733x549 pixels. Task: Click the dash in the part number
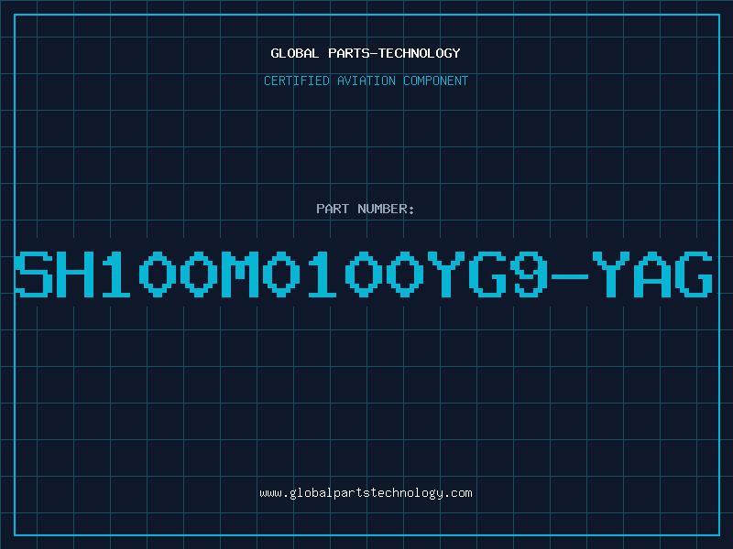tap(569, 276)
